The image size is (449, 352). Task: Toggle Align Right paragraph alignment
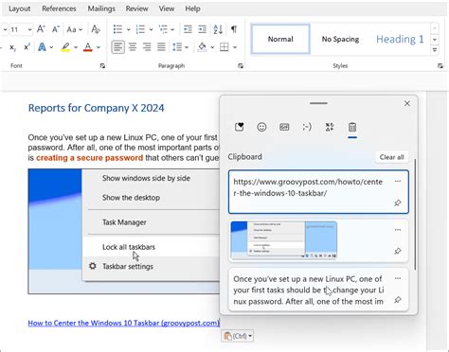[147, 47]
